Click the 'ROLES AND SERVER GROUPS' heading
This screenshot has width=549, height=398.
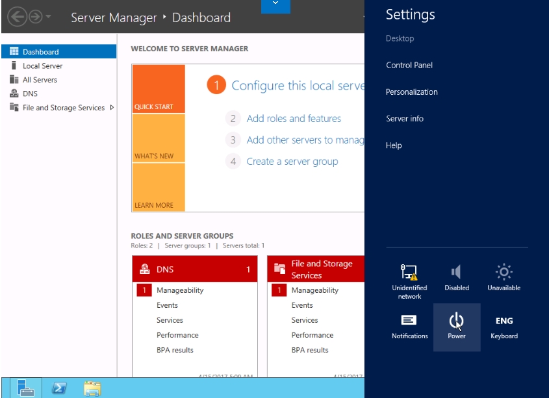182,236
